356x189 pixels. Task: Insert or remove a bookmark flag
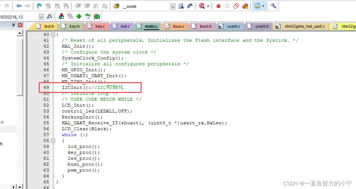(x=39, y=6)
